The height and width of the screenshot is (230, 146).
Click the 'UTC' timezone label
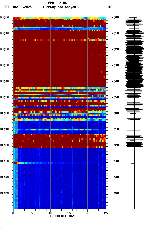click(x=109, y=7)
